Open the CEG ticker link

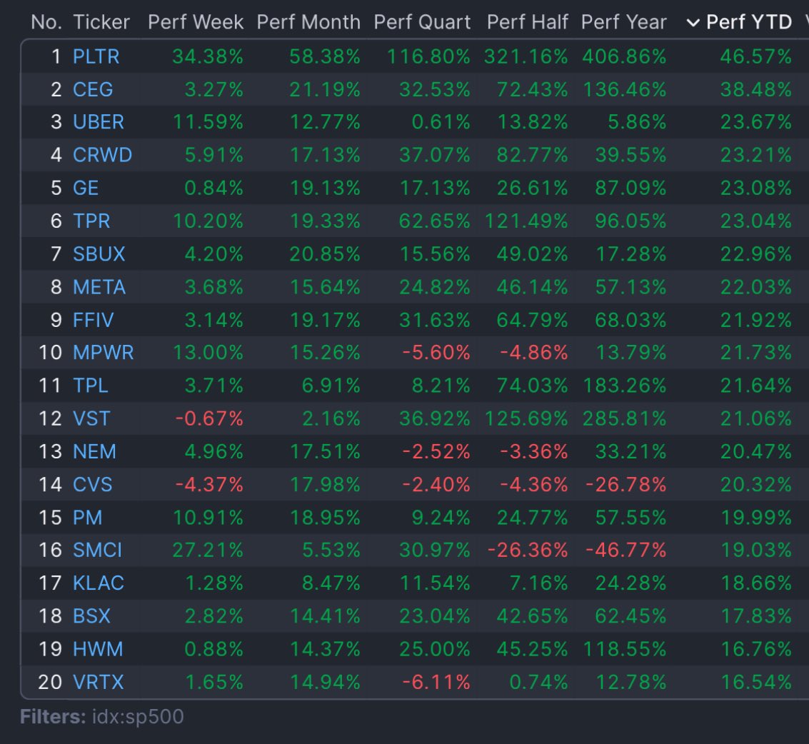click(93, 89)
